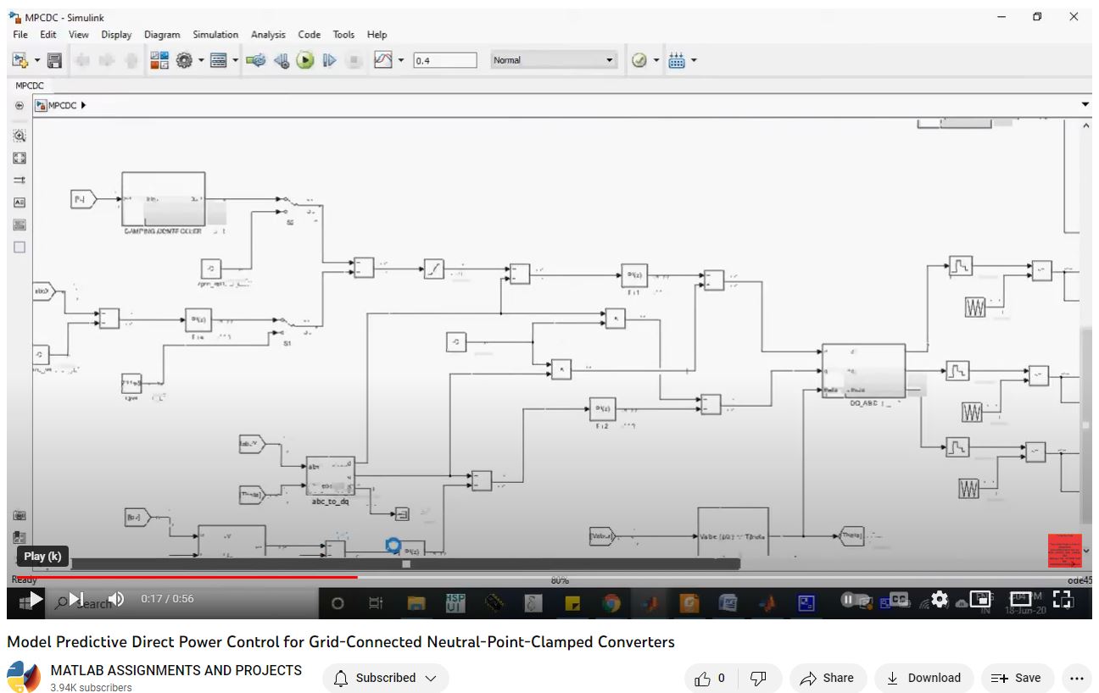Click the Share button
This screenshot has width=1099, height=693.
point(827,678)
